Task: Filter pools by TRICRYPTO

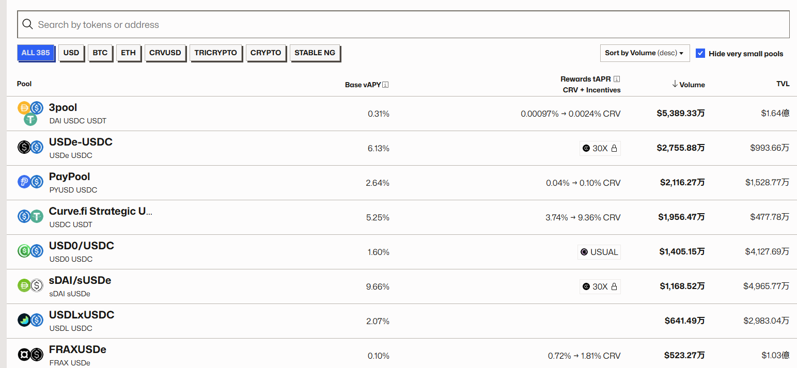Action: (x=216, y=53)
